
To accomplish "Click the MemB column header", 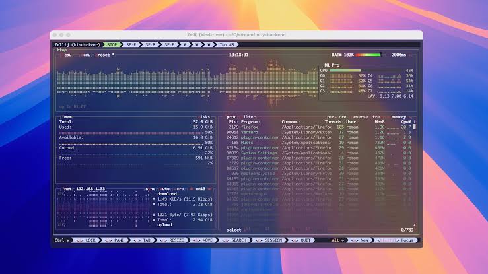I will tap(380, 122).
